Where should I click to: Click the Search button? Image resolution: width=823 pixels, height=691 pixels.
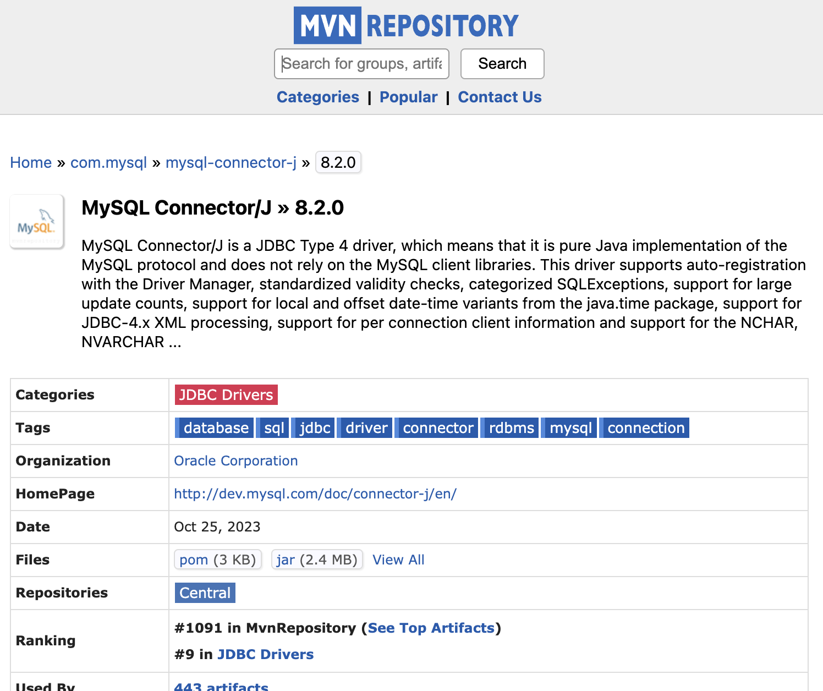502,64
